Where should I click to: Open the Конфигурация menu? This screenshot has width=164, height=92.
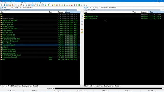point(35,3)
